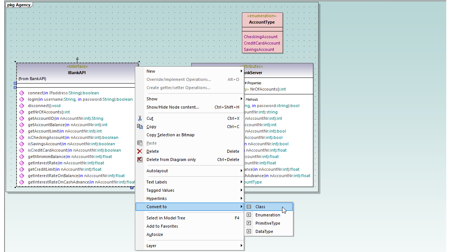Click the Enumeration 'E' icon in the submenu

click(x=249, y=215)
